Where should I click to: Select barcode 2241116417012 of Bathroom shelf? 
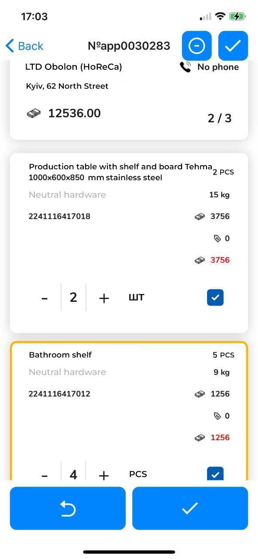point(59,394)
